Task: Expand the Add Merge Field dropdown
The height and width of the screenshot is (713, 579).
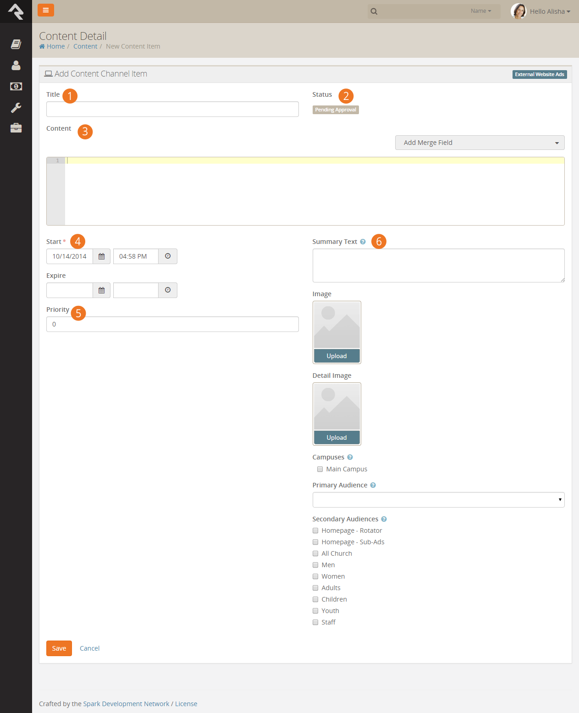Action: [480, 143]
